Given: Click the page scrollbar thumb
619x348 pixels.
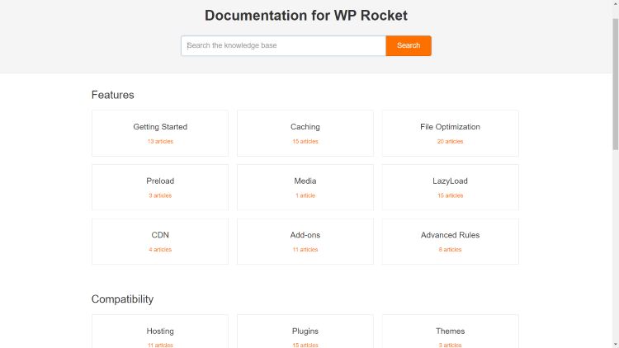Looking at the screenshot, I should pos(616,84).
